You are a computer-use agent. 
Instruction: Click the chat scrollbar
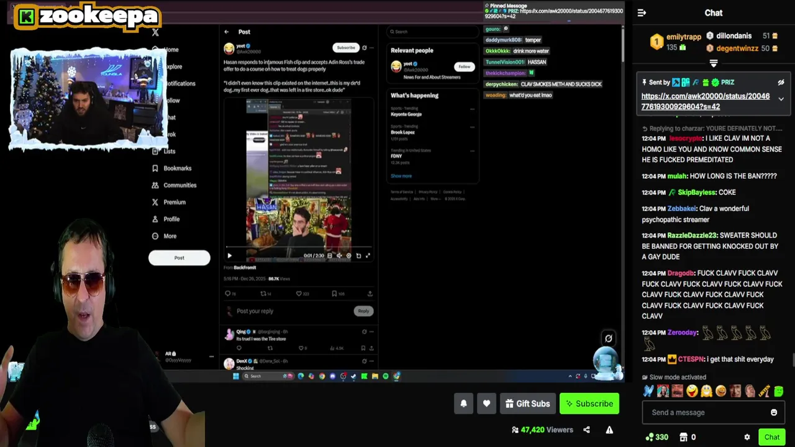coord(793,360)
